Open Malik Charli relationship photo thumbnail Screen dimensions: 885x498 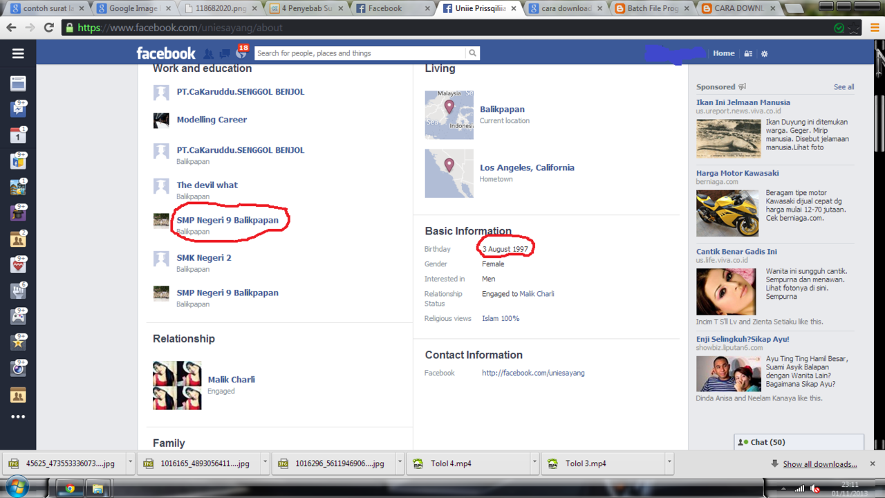point(177,385)
